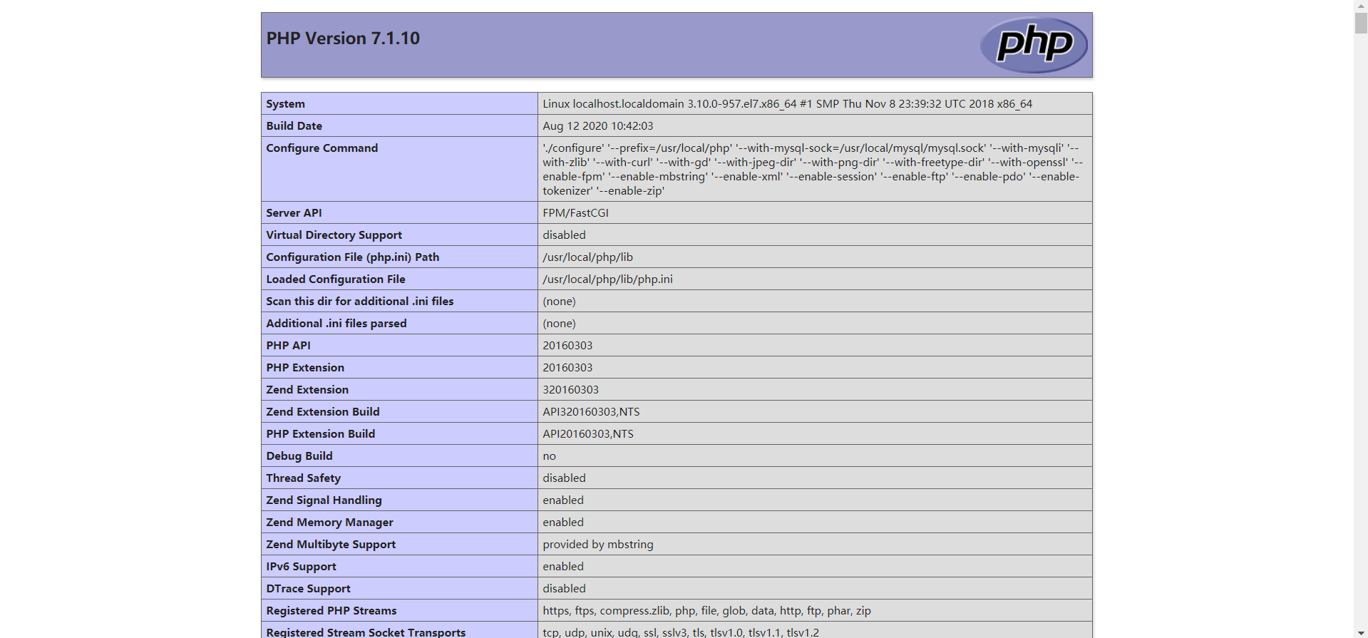Click the "no" value for Debug Build
The height and width of the screenshot is (638, 1368).
tap(549, 456)
